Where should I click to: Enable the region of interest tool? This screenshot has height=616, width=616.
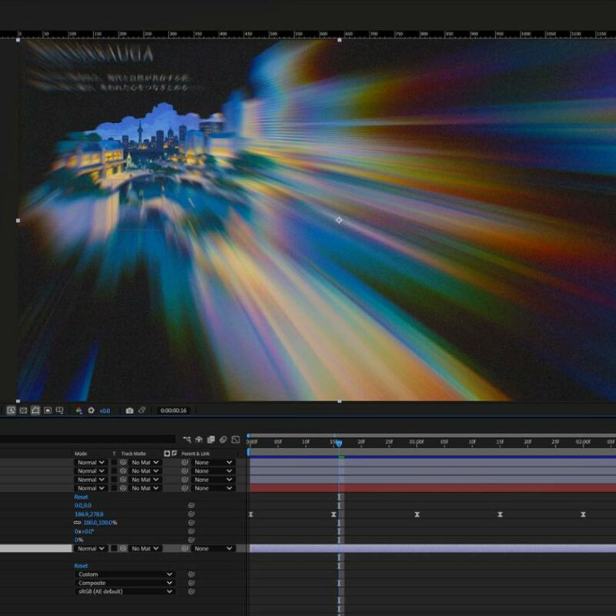pyautogui.click(x=48, y=410)
